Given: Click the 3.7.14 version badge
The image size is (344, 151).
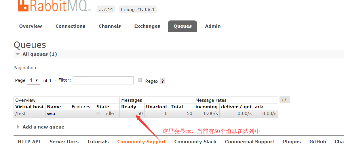Looking at the screenshot, I should pyautogui.click(x=106, y=10).
